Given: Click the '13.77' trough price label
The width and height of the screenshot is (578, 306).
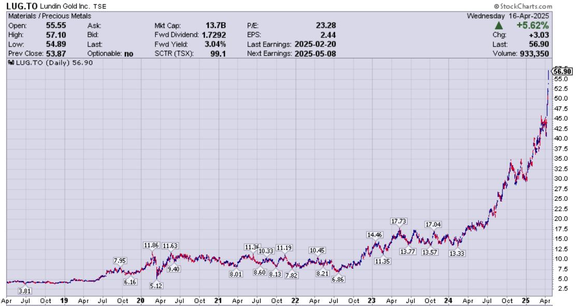Looking at the screenshot, I should pyautogui.click(x=408, y=252).
